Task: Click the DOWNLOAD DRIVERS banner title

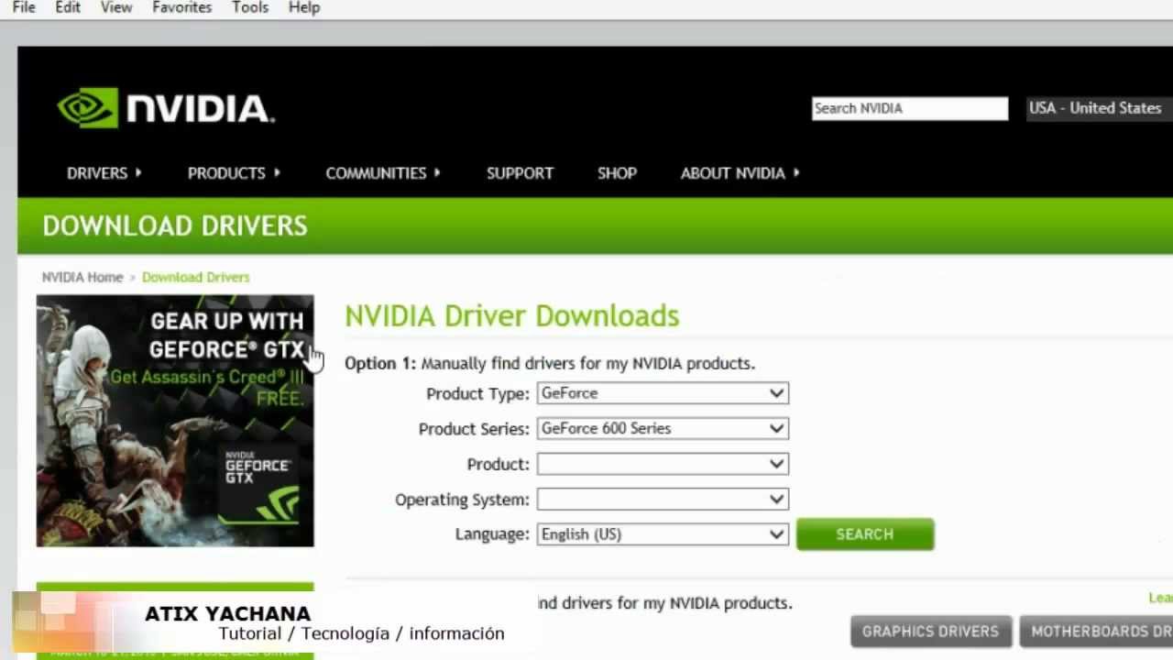Action: (x=175, y=226)
